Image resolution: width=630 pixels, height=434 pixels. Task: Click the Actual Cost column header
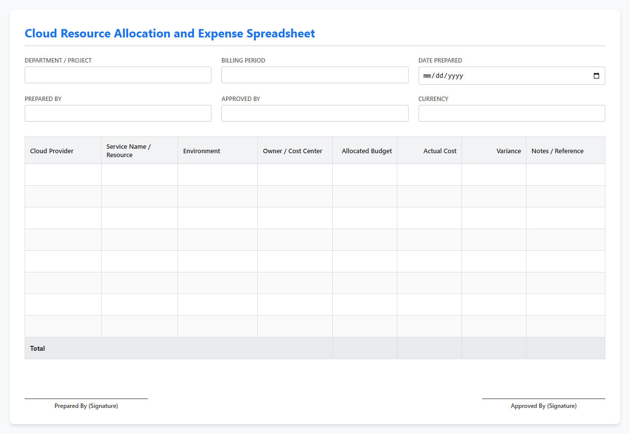(429, 151)
